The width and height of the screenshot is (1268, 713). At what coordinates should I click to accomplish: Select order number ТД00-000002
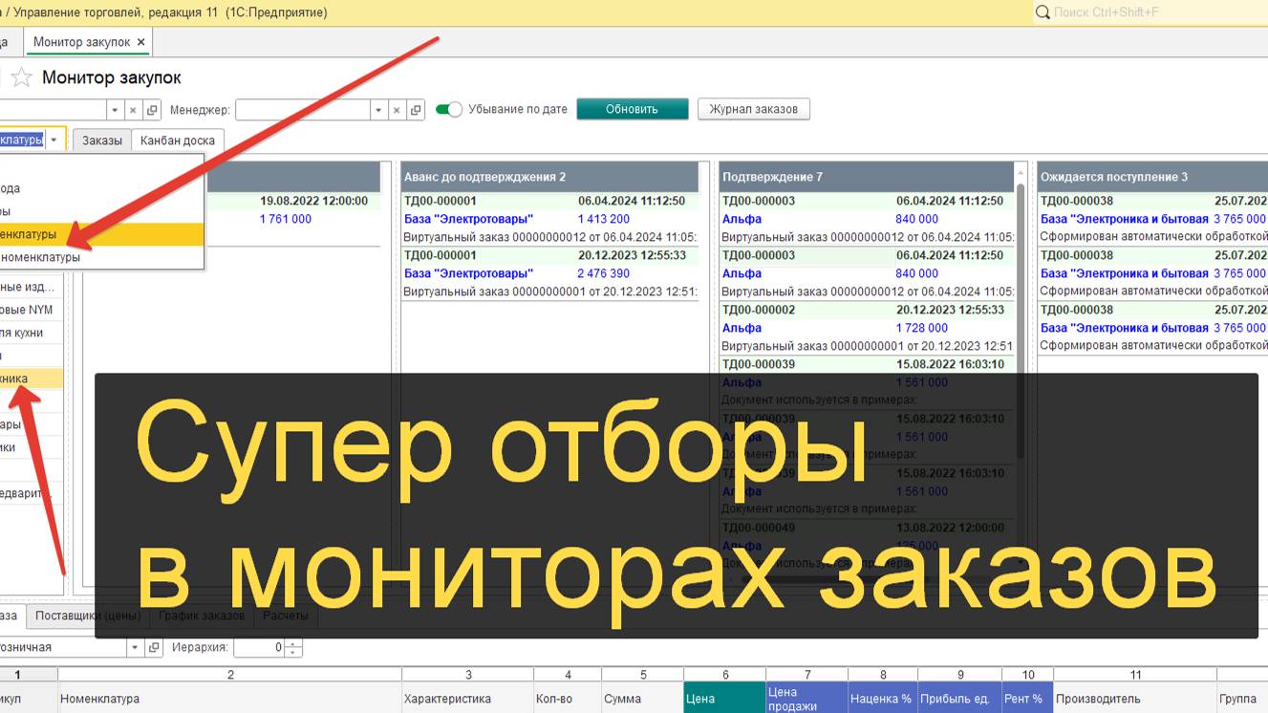(x=759, y=310)
